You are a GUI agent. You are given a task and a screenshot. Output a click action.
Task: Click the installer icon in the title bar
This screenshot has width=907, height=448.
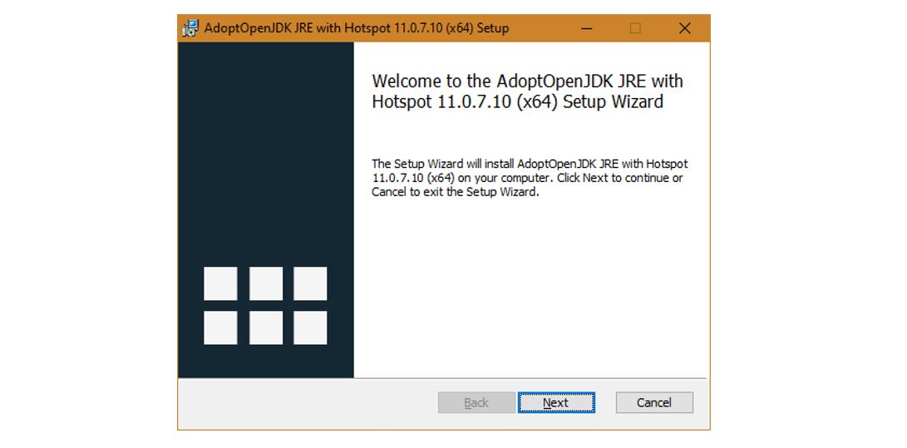(190, 28)
